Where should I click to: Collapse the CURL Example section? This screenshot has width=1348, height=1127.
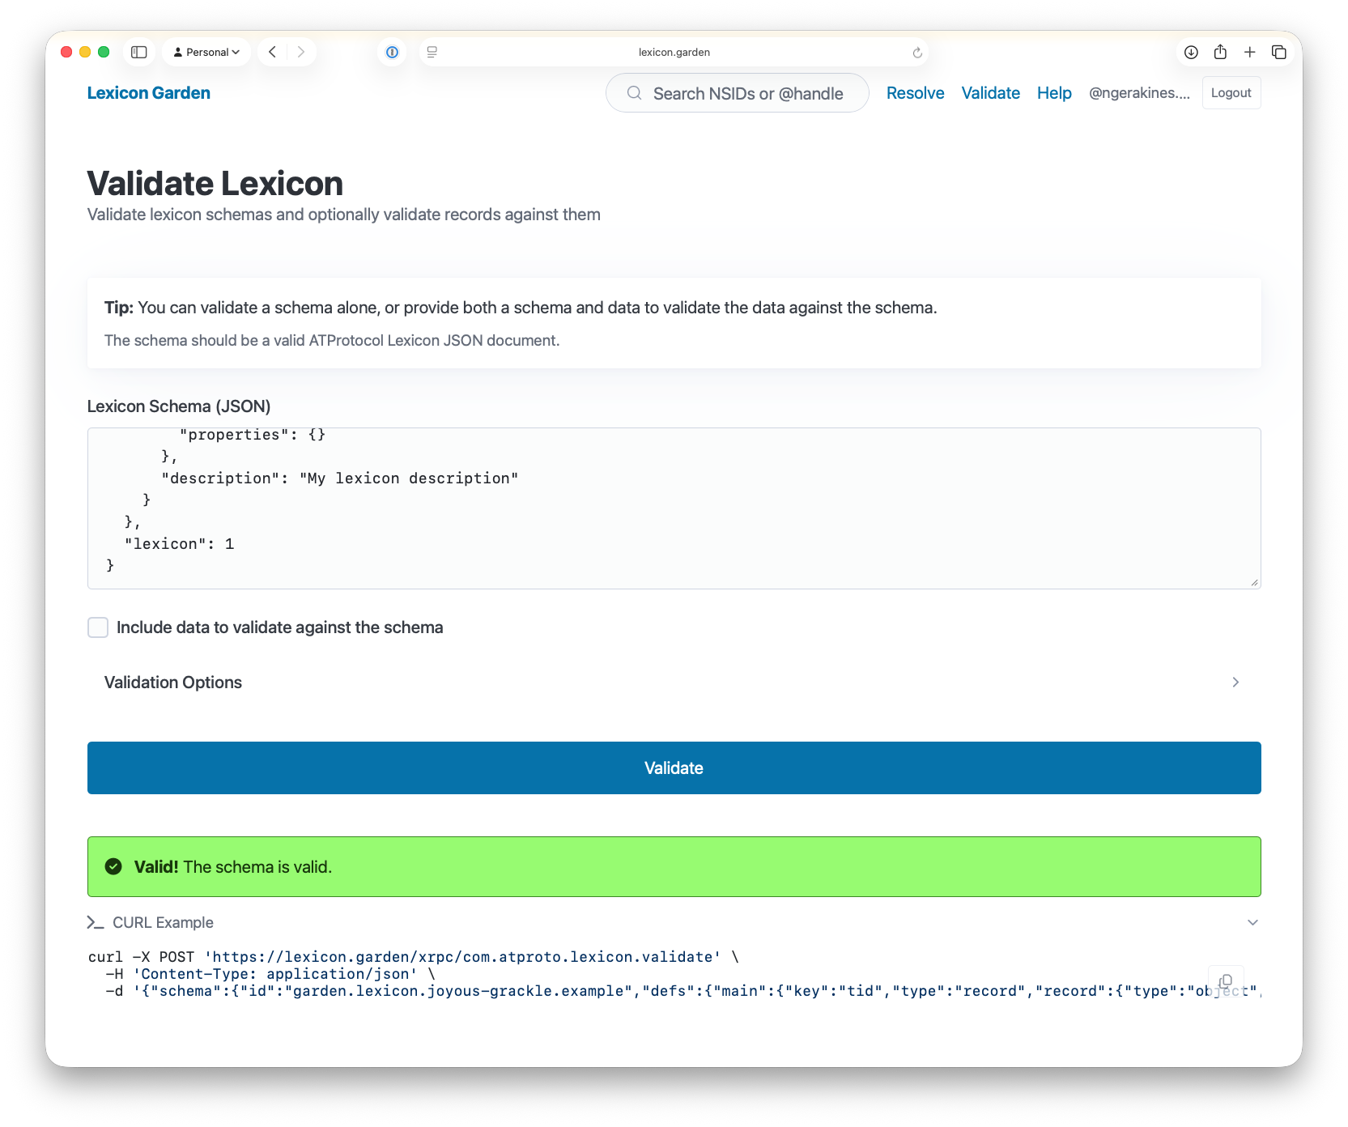[1252, 923]
